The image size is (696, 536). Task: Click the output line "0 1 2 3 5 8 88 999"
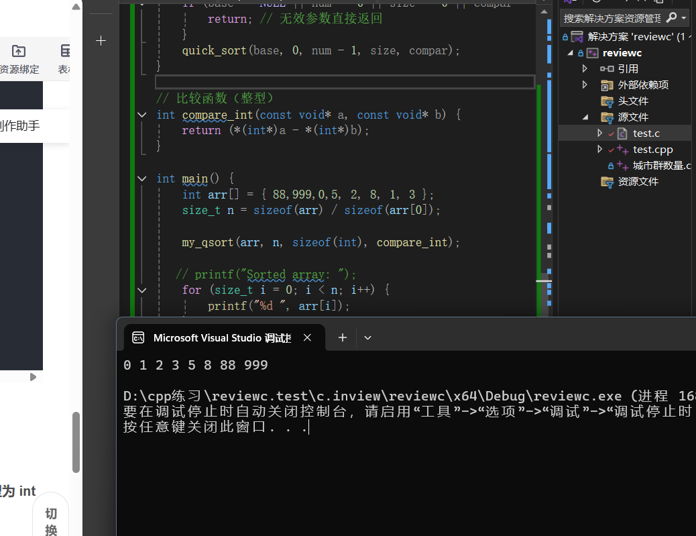196,365
